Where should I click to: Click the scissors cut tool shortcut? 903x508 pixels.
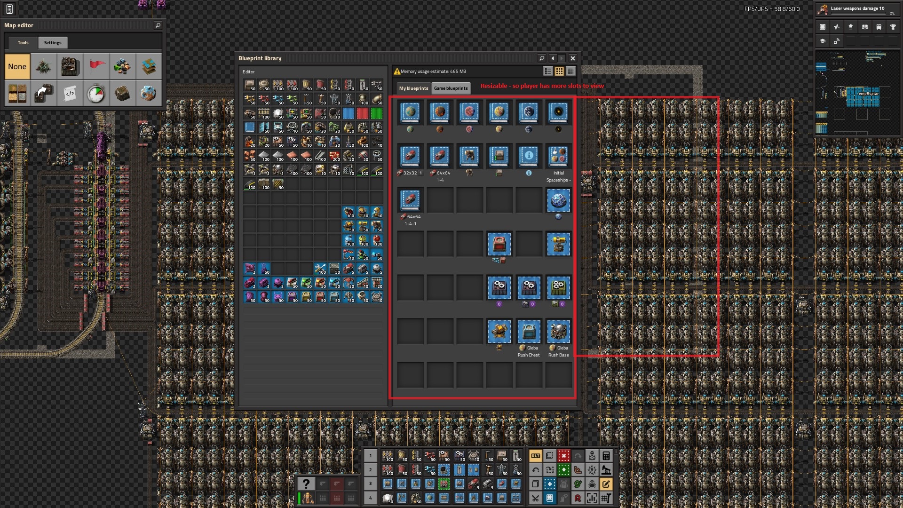(x=535, y=498)
